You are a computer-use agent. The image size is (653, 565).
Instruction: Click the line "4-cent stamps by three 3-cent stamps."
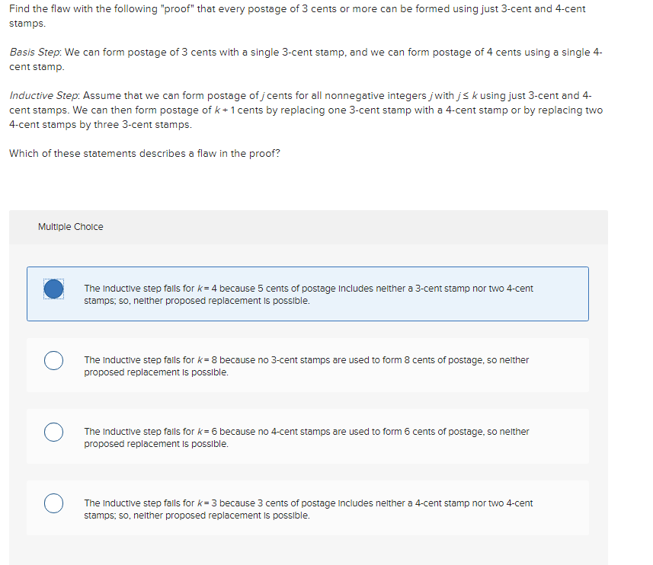pyautogui.click(x=101, y=125)
